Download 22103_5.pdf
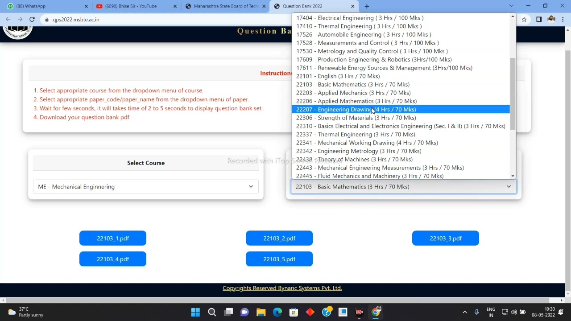The image size is (571, 321). point(279,259)
